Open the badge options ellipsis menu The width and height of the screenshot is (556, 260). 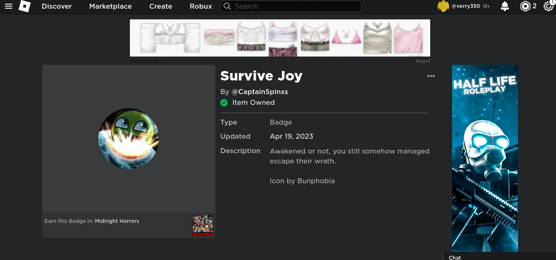[x=431, y=76]
